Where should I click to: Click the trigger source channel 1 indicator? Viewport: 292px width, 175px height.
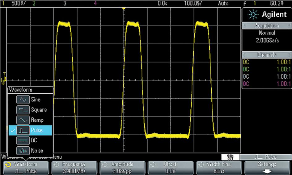(x=255, y=3)
